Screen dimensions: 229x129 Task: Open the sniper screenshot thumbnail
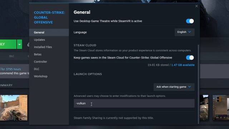(x=14, y=107)
